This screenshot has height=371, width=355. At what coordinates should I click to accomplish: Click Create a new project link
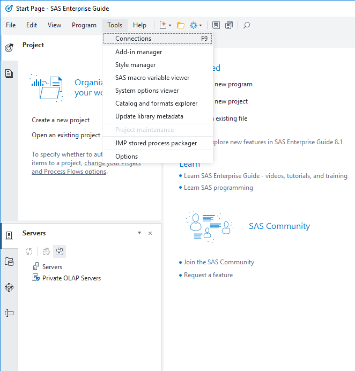(61, 120)
